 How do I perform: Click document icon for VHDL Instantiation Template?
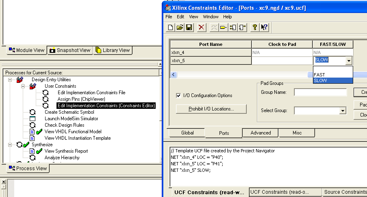(32, 138)
